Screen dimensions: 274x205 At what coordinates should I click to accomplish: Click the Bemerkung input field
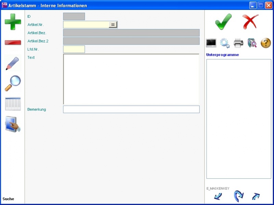(x=131, y=109)
